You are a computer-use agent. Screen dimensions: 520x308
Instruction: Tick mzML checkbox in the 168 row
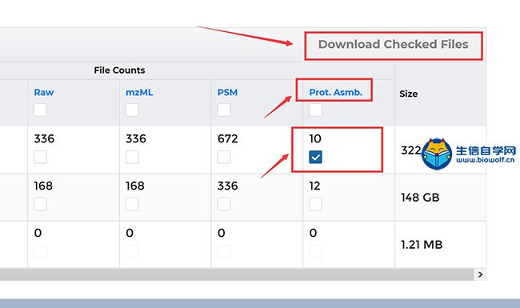(x=132, y=204)
